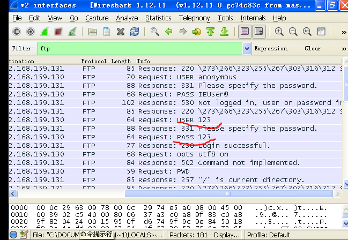Open the Analyze menu
Screen dimensions: 348x240
pyautogui.click(x=127, y=18)
